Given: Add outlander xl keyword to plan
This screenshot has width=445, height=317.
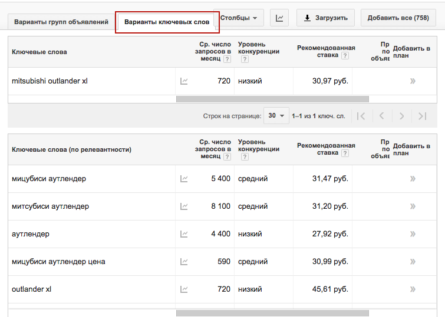Looking at the screenshot, I should 413,289.
